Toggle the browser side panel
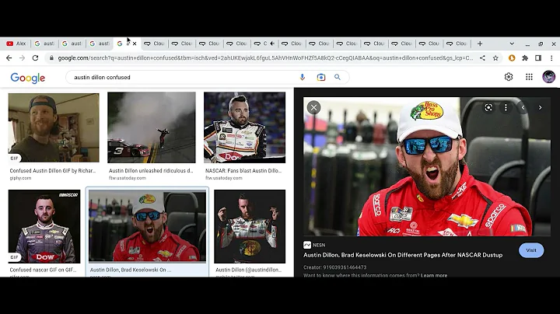Viewport: 560px width, 314px height. [x=538, y=58]
